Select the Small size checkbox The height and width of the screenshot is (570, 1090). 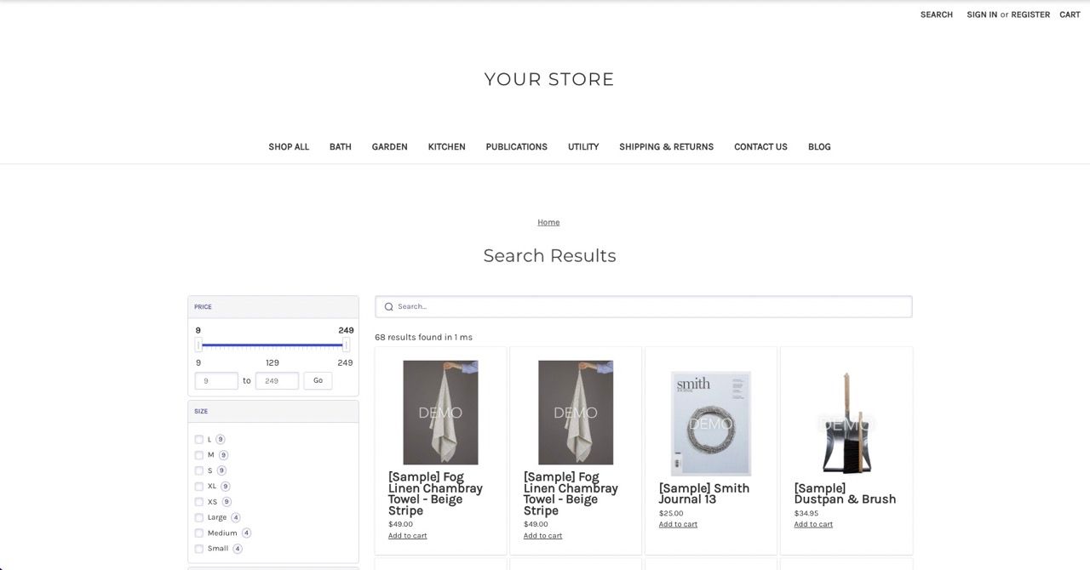point(198,548)
